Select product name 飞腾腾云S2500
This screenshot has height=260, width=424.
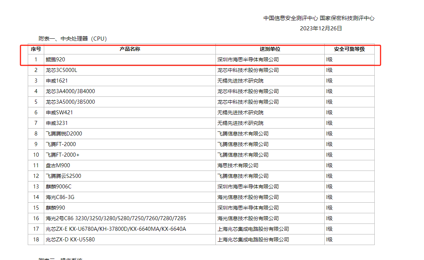[64, 176]
